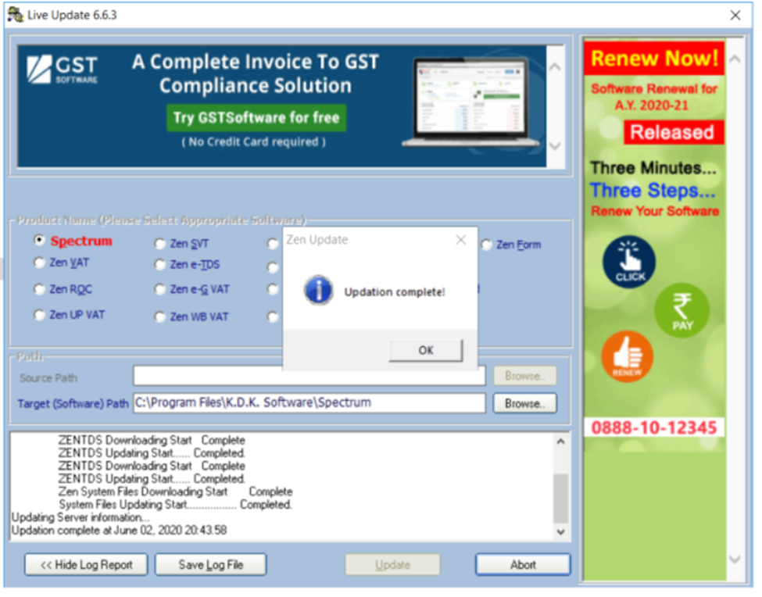This screenshot has height=597, width=762.
Task: Save the log using Save Log File
Action: pos(210,564)
